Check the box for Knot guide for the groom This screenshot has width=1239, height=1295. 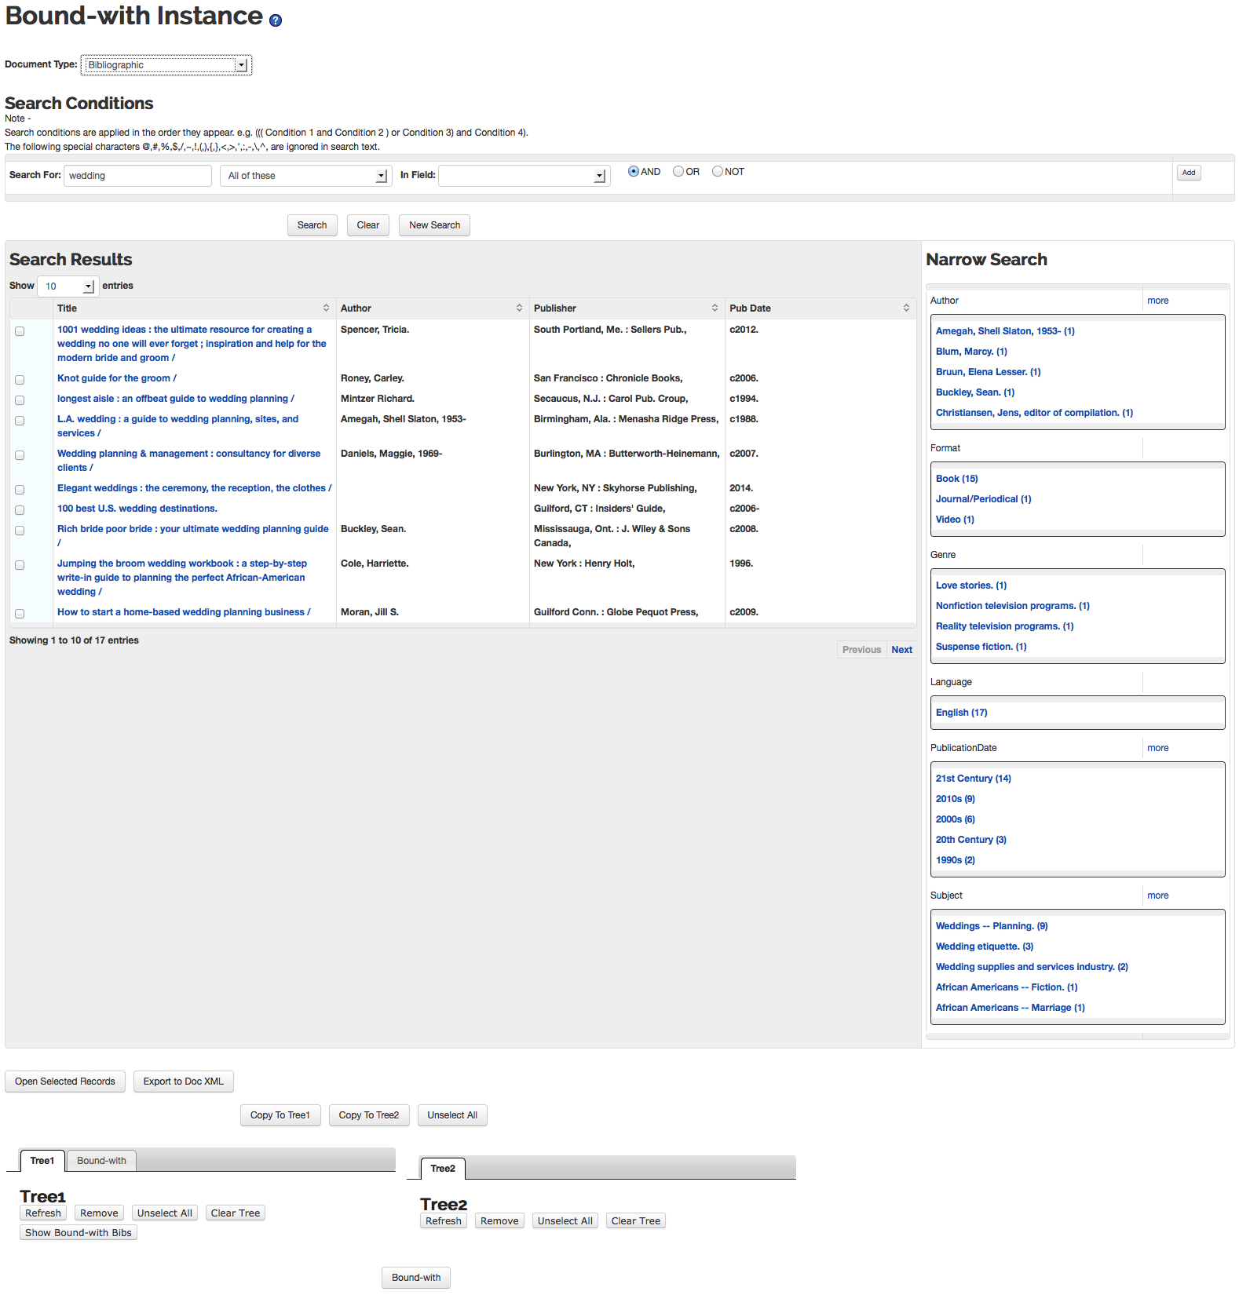20,379
